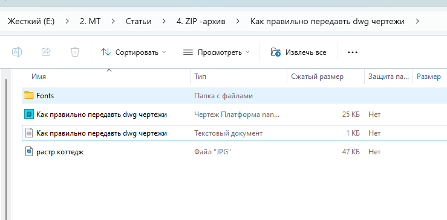This screenshot has width=447, height=220.
Task: Click the Rename toolbar icon
Action: (x=17, y=52)
